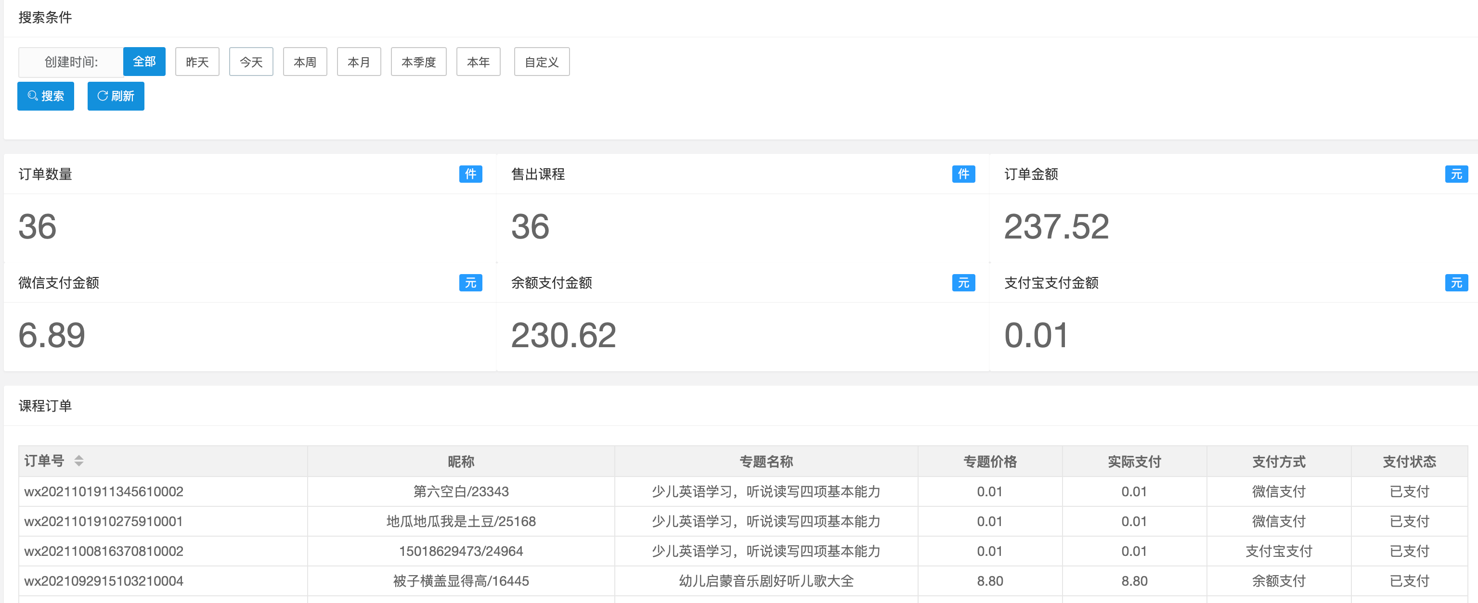The height and width of the screenshot is (603, 1478).
Task: Click the 刷新 refresh button
Action: [x=116, y=96]
